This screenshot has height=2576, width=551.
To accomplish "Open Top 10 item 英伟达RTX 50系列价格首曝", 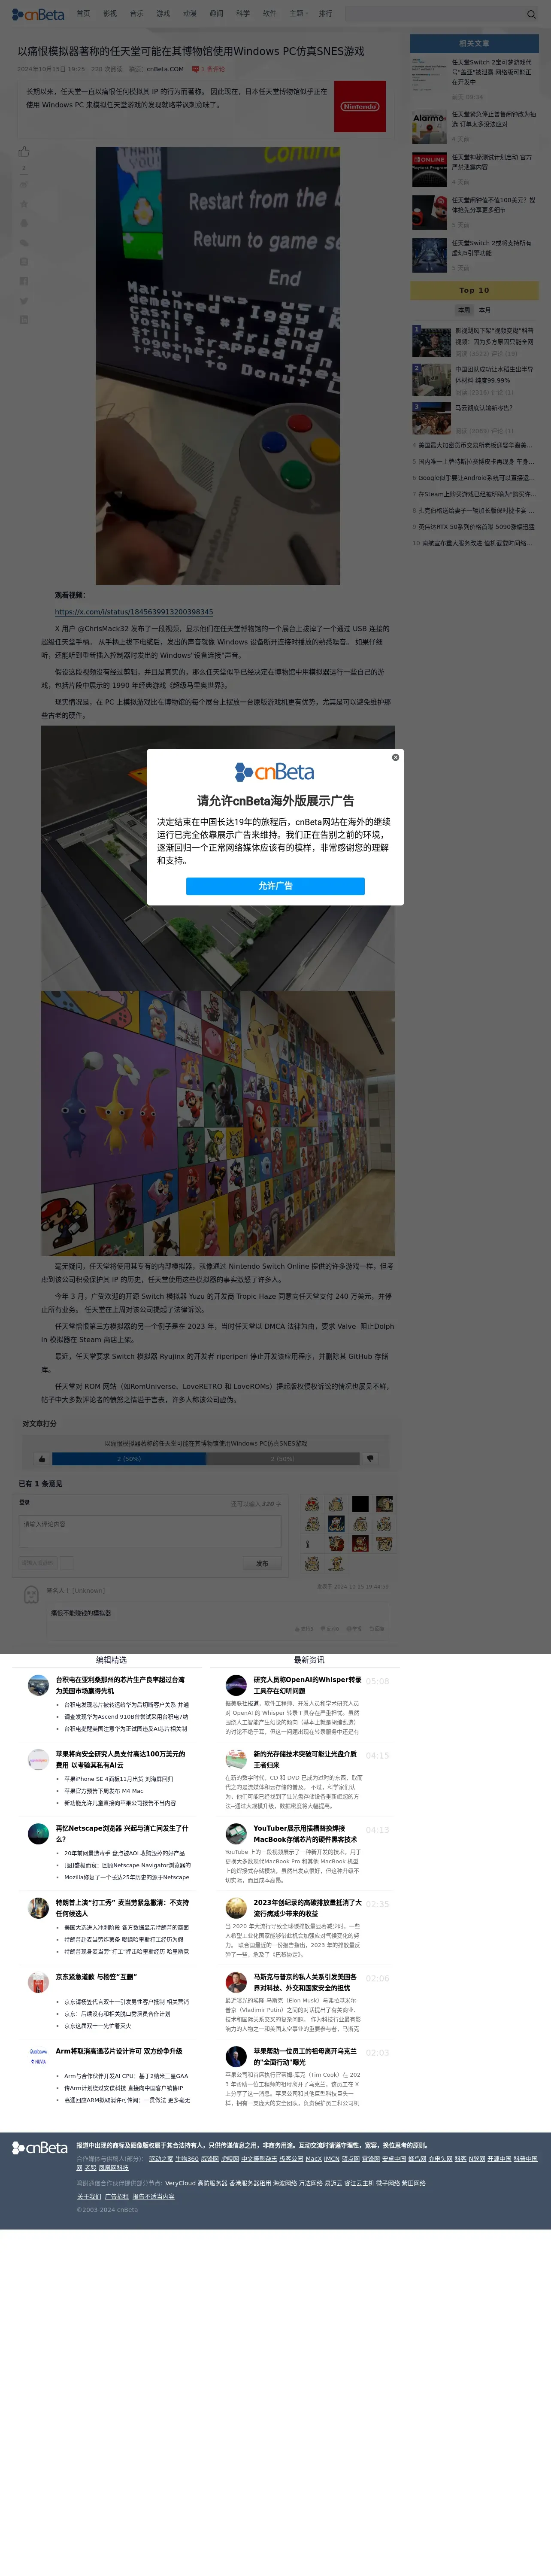I will pos(476,527).
